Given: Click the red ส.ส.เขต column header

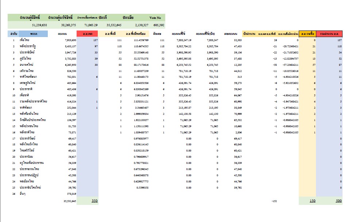Looking at the screenshot, I should (88, 34).
